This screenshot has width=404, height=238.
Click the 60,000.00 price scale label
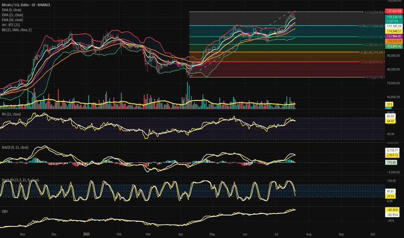click(x=393, y=97)
